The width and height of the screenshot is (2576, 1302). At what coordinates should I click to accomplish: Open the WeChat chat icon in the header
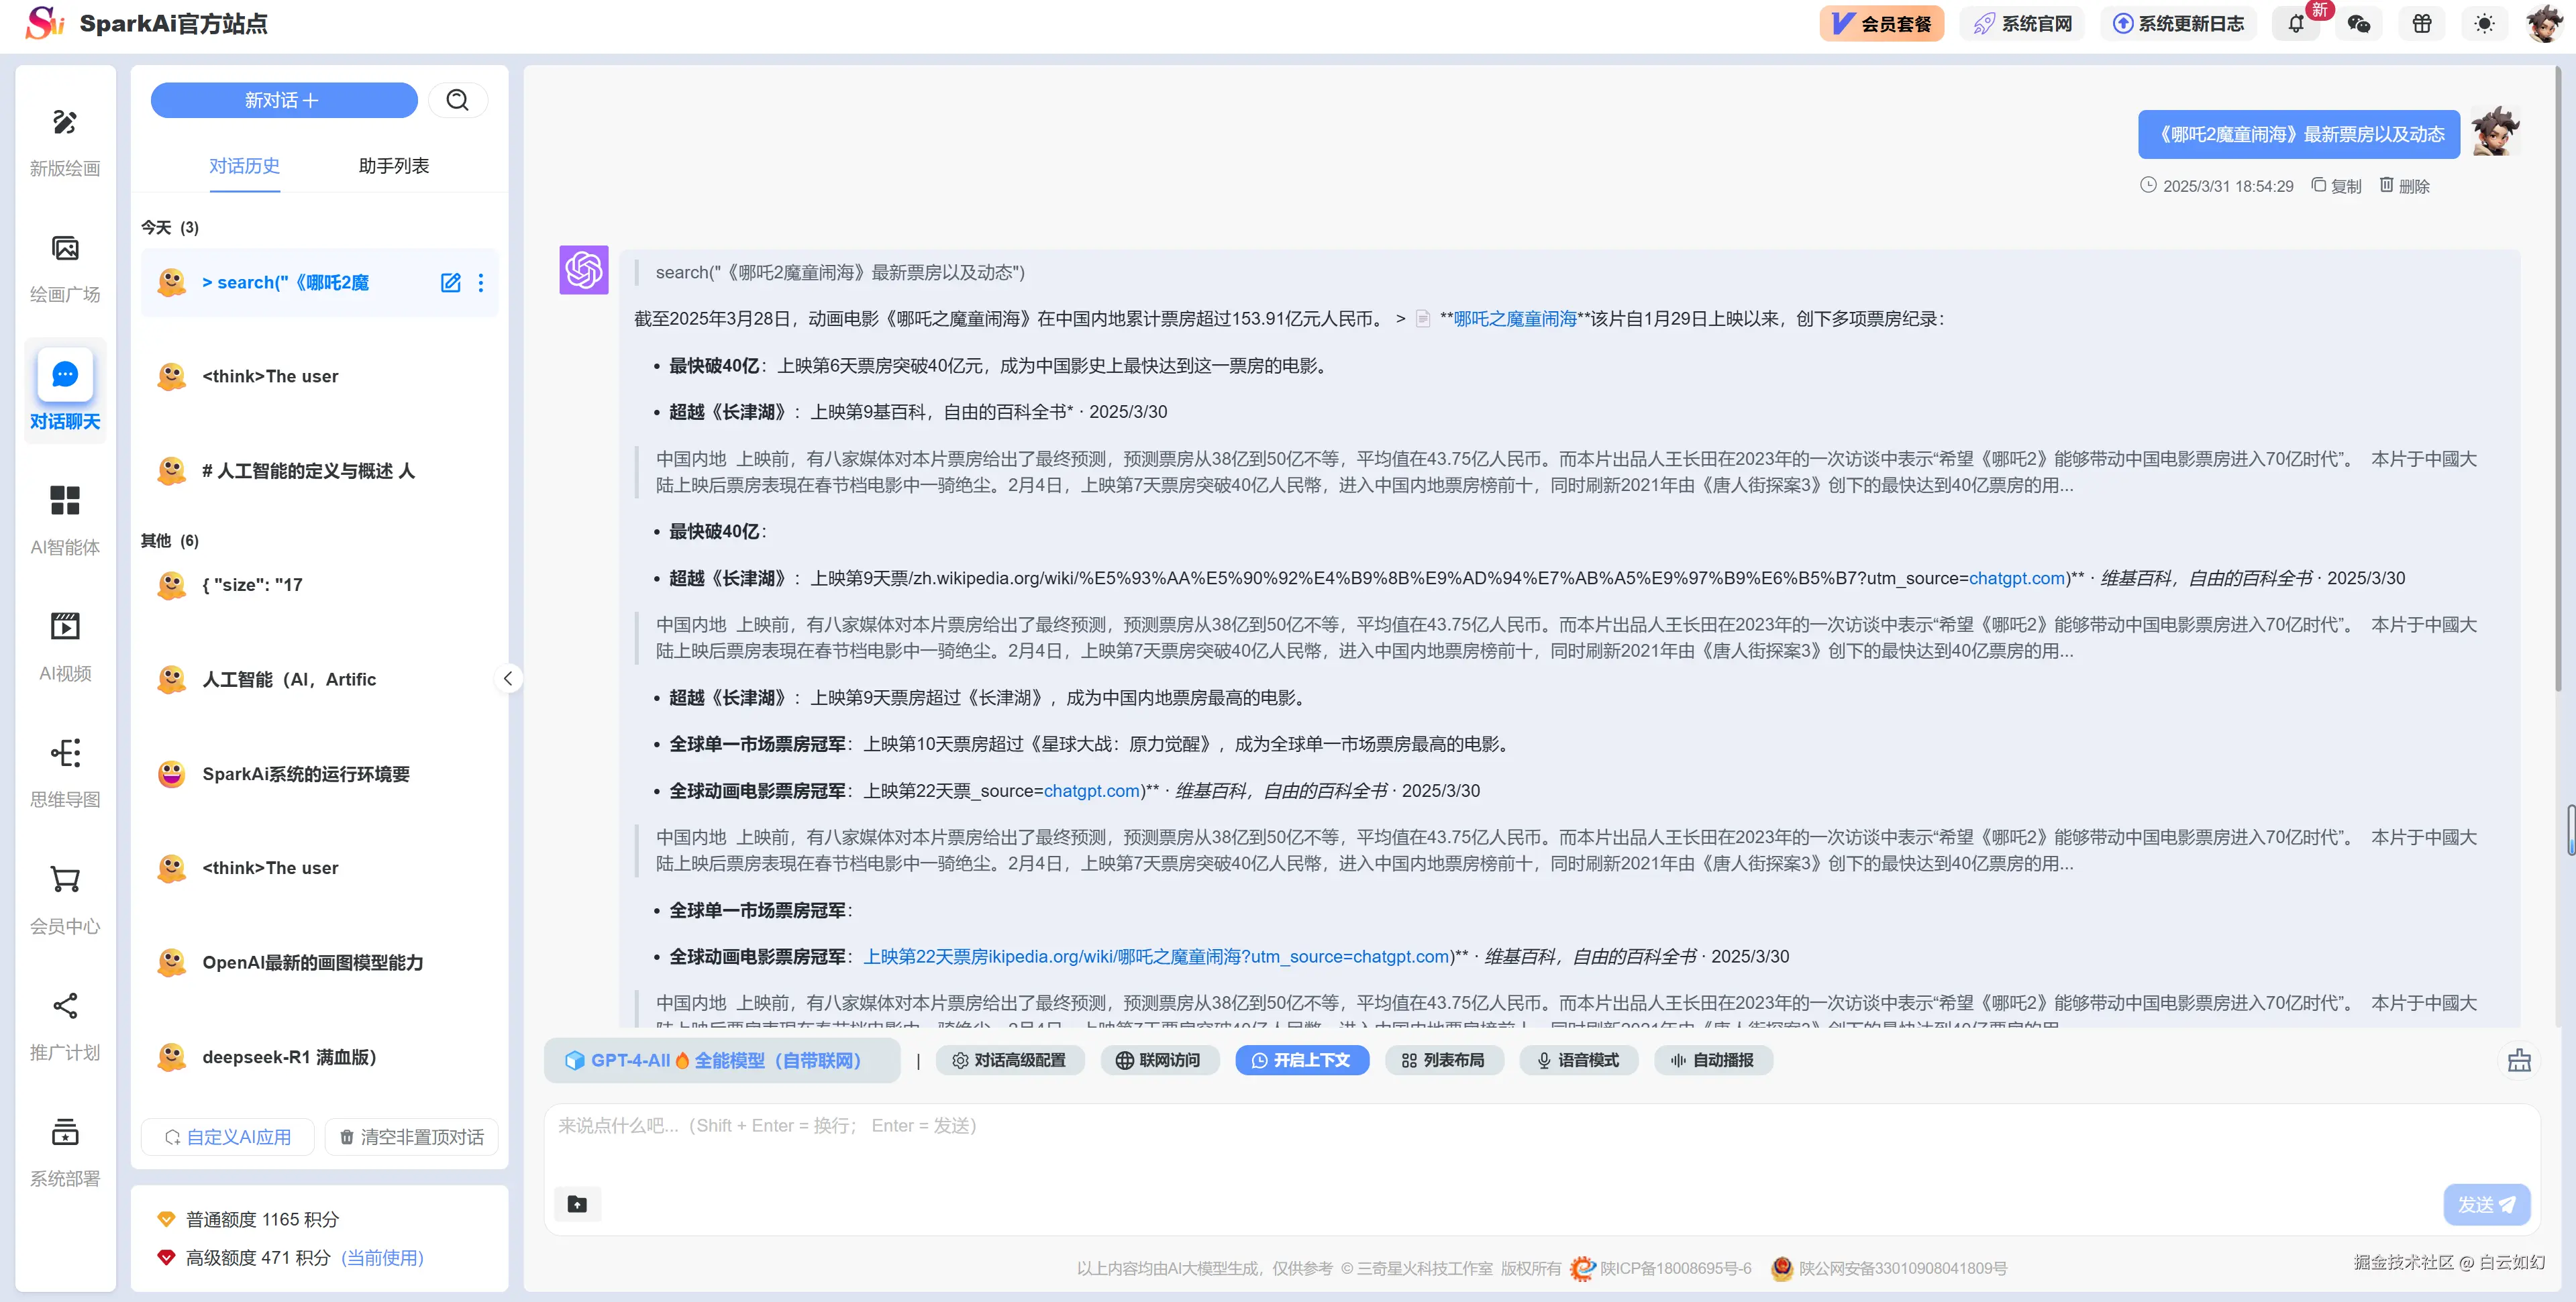[x=2359, y=22]
